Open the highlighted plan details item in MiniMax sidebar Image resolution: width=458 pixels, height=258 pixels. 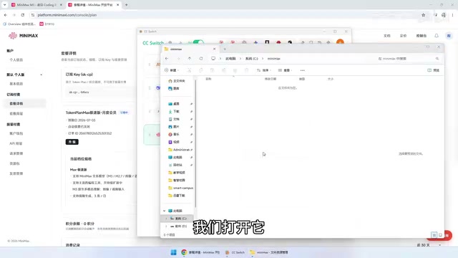click(x=25, y=103)
